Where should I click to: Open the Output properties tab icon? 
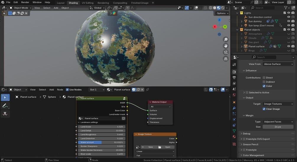(234, 77)
